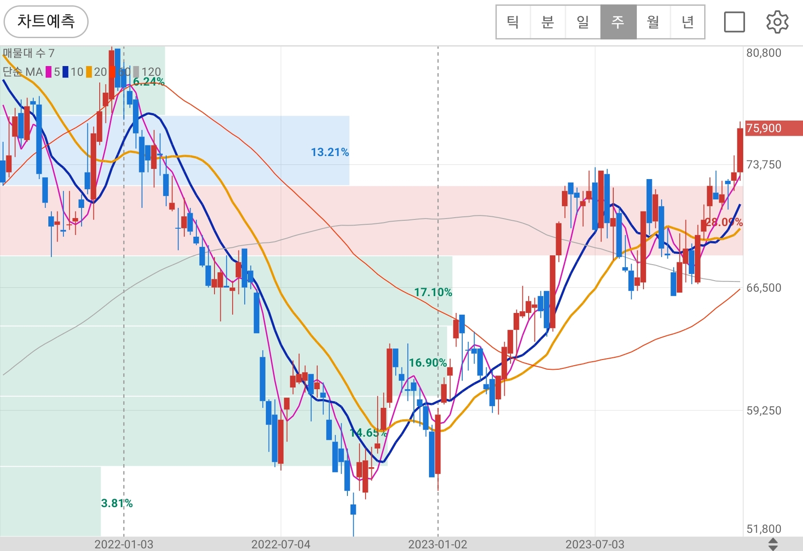Click the 매물대 수 7 label
803x551 pixels.
tap(29, 54)
